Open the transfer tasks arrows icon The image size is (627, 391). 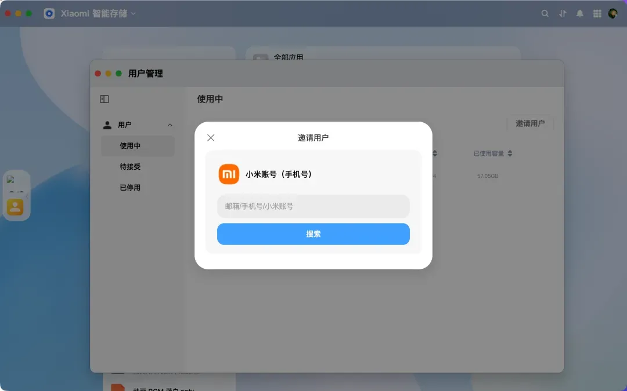point(562,13)
